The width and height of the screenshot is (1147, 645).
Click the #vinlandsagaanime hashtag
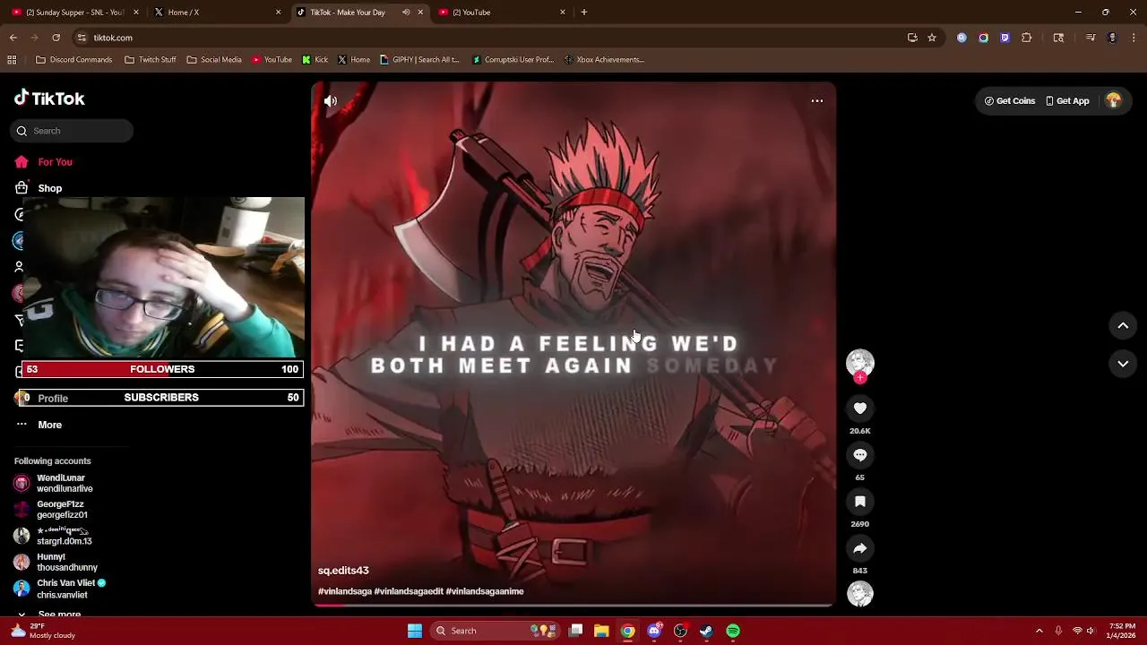point(485,591)
